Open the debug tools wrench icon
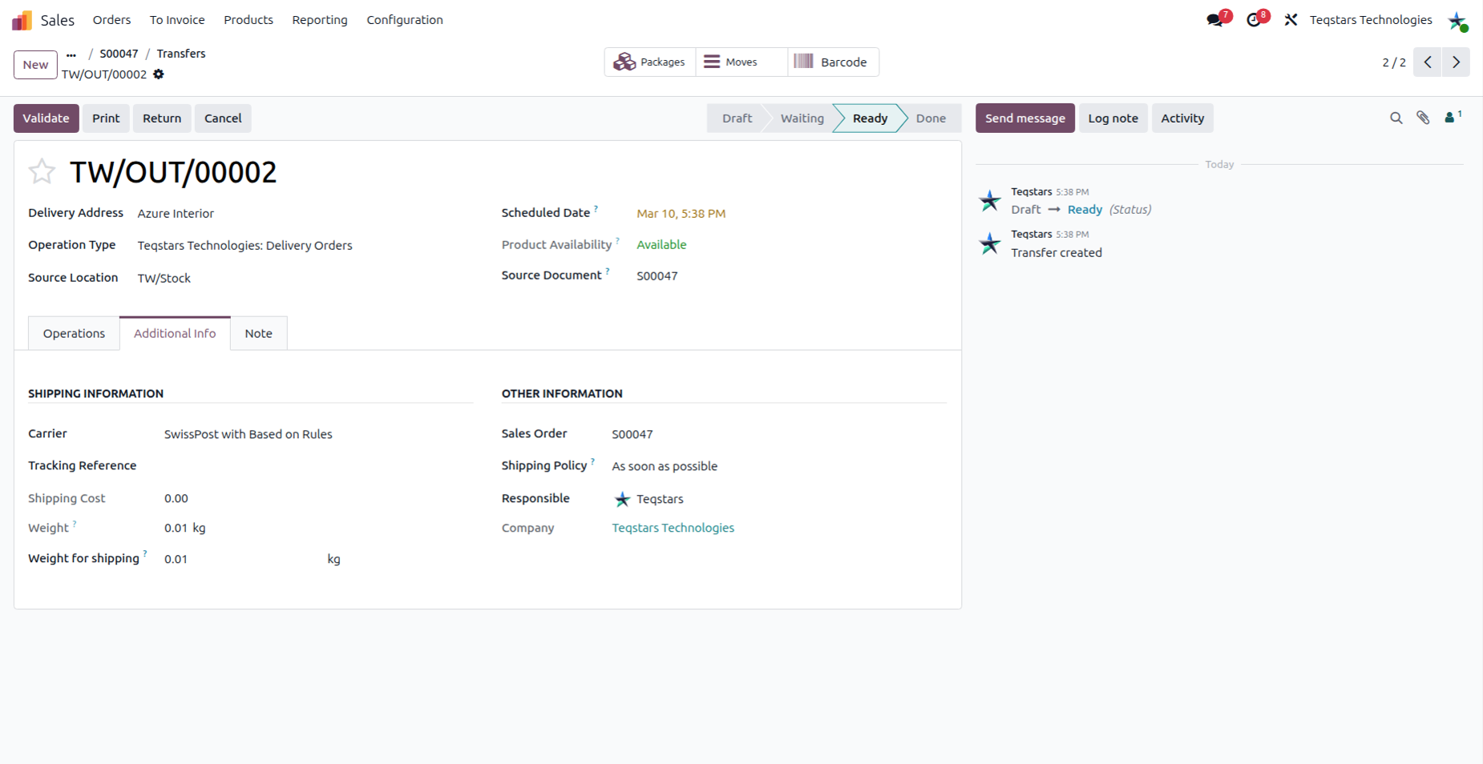 pos(1291,20)
